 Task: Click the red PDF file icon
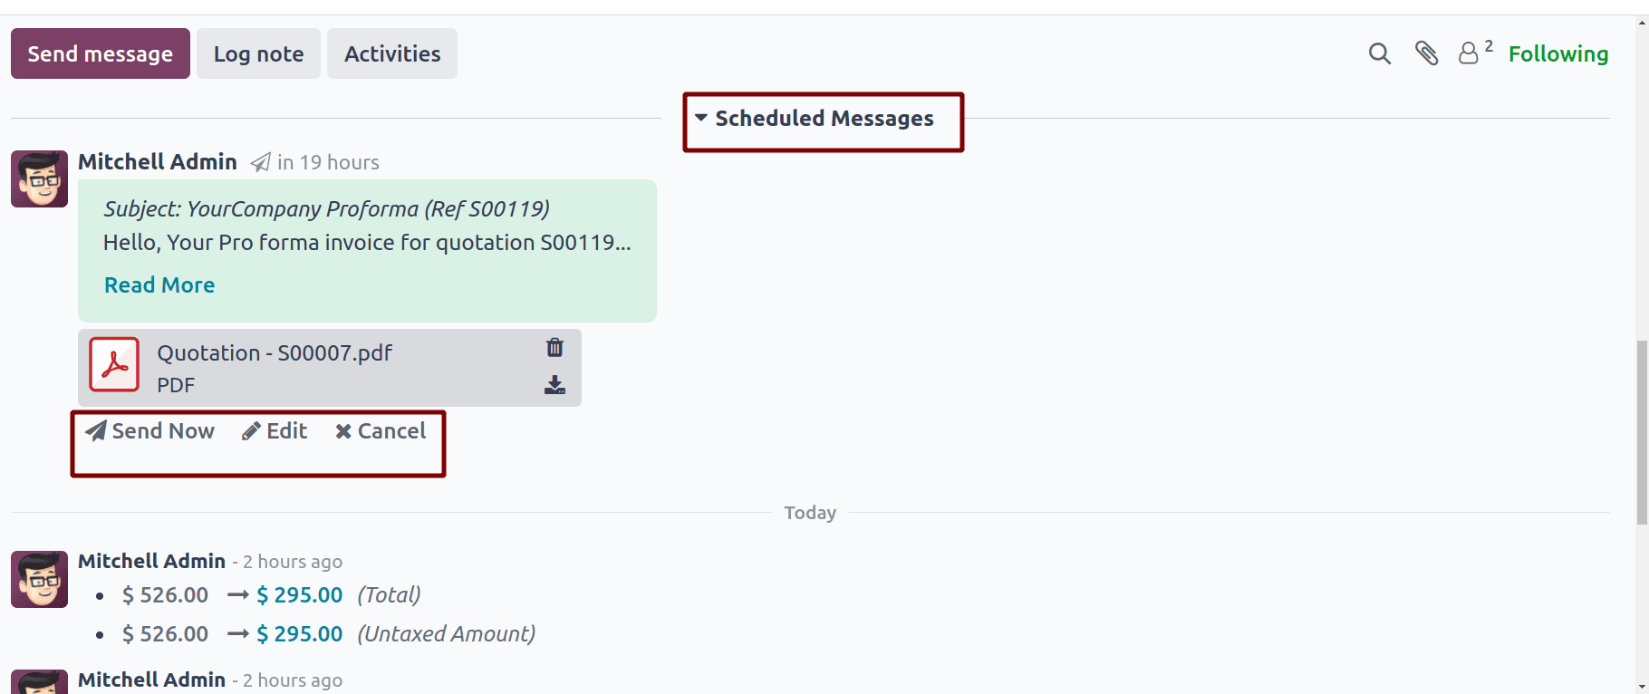click(114, 365)
